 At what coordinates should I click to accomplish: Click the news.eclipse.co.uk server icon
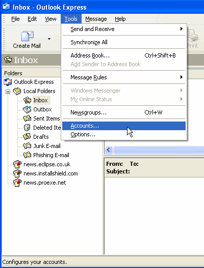[x=17, y=164]
